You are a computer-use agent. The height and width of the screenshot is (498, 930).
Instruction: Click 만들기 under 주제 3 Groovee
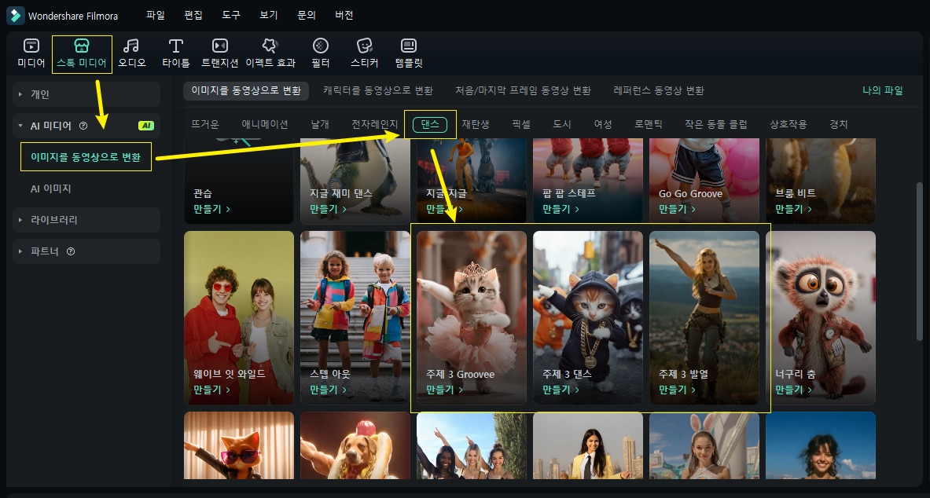coord(444,390)
